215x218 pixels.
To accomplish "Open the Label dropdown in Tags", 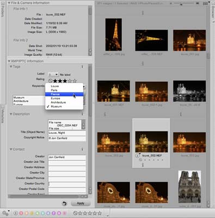I will click(x=53, y=75).
